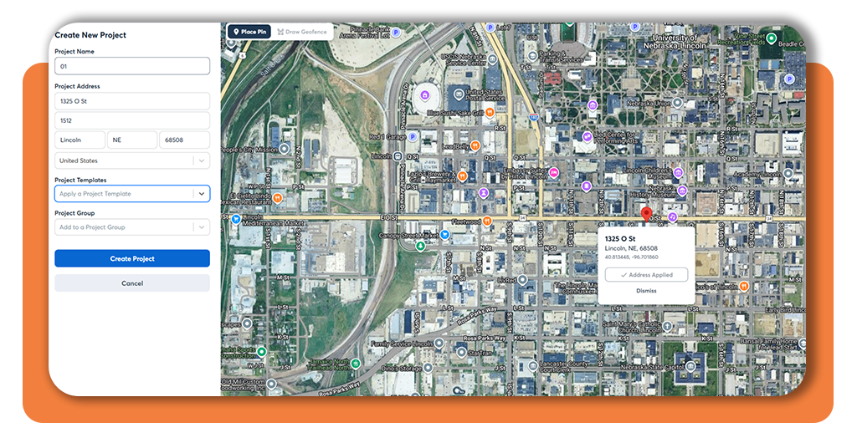Screen dimensions: 857x448
Task: Click the Address Applied button in popup
Action: pyautogui.click(x=646, y=275)
